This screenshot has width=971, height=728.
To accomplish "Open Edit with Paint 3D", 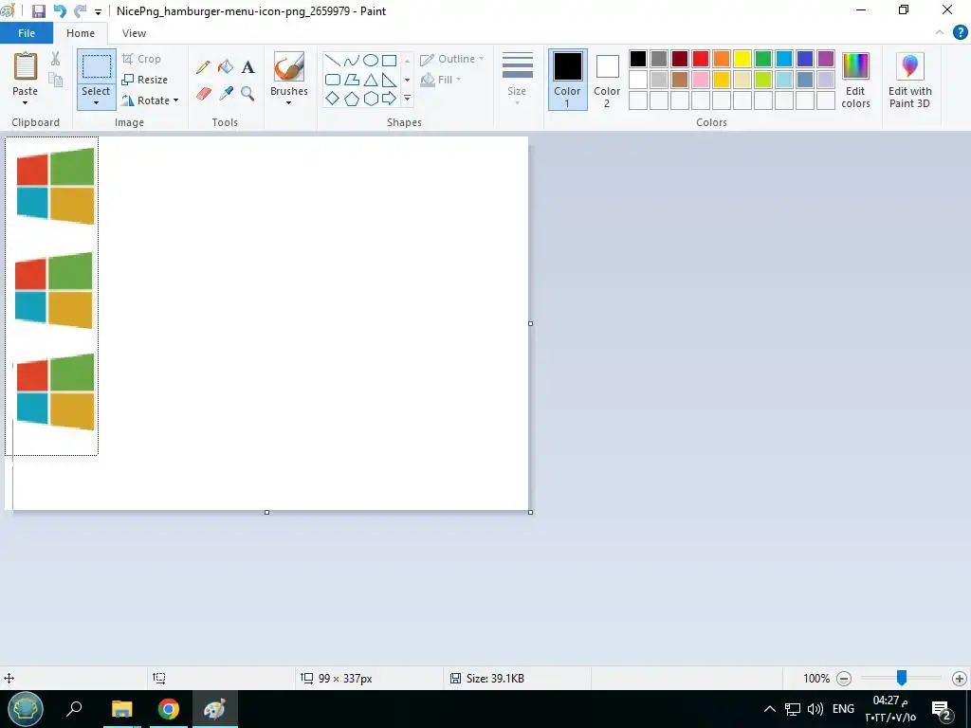I will click(909, 80).
